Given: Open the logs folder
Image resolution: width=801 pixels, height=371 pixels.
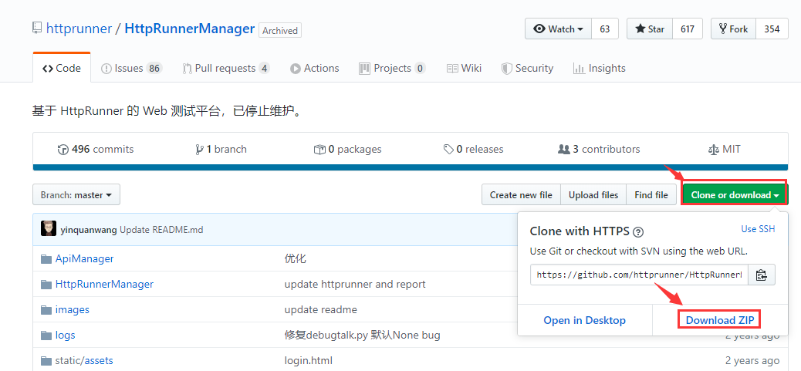Looking at the screenshot, I should pos(65,336).
